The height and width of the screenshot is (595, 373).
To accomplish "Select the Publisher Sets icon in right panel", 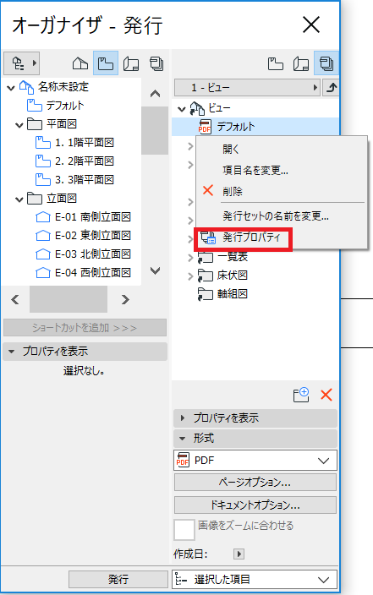I will pyautogui.click(x=326, y=63).
